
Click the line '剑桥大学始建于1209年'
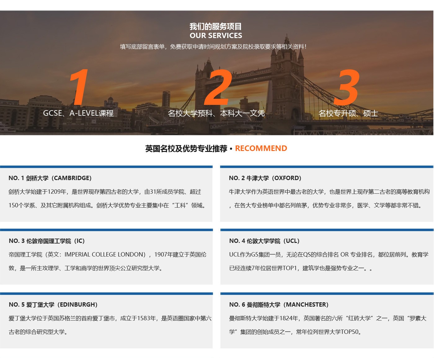pos(105,192)
